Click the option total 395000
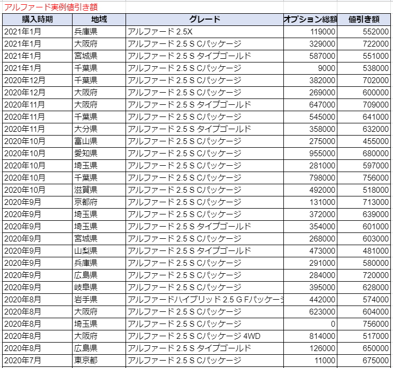393x368 pixels. coord(310,288)
